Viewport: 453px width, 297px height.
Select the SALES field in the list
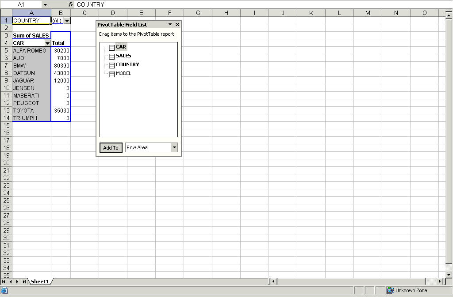[x=123, y=56]
